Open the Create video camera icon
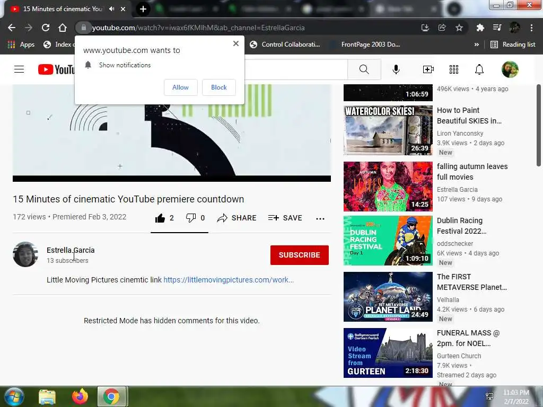 point(428,69)
